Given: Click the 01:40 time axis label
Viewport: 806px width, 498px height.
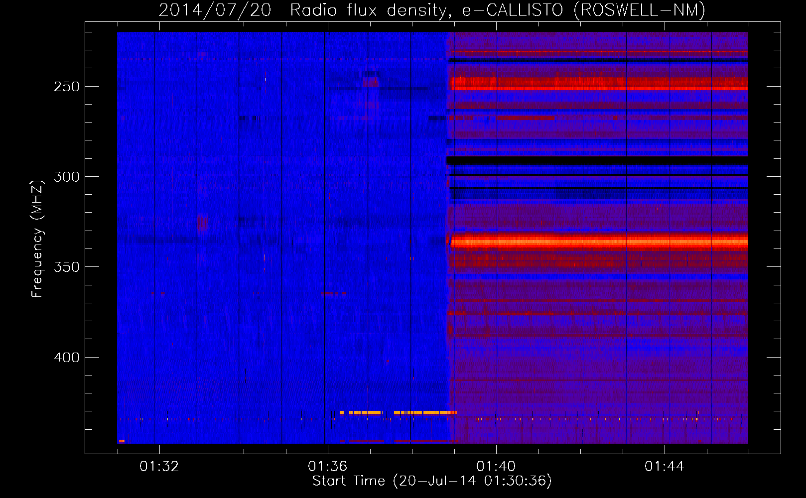Looking at the screenshot, I should pos(496,467).
